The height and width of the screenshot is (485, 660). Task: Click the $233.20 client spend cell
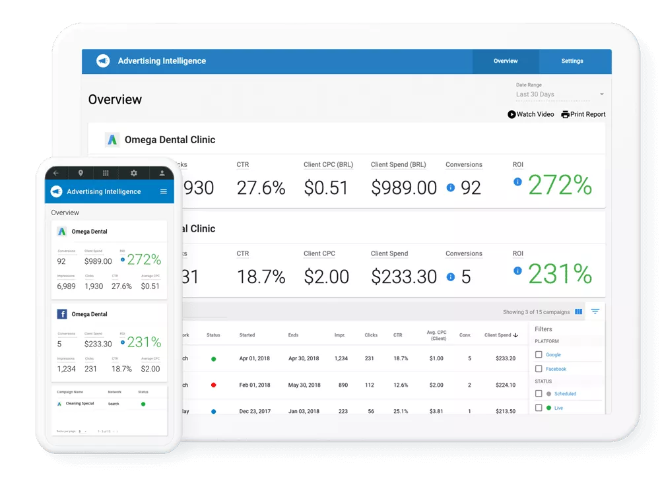tap(506, 359)
